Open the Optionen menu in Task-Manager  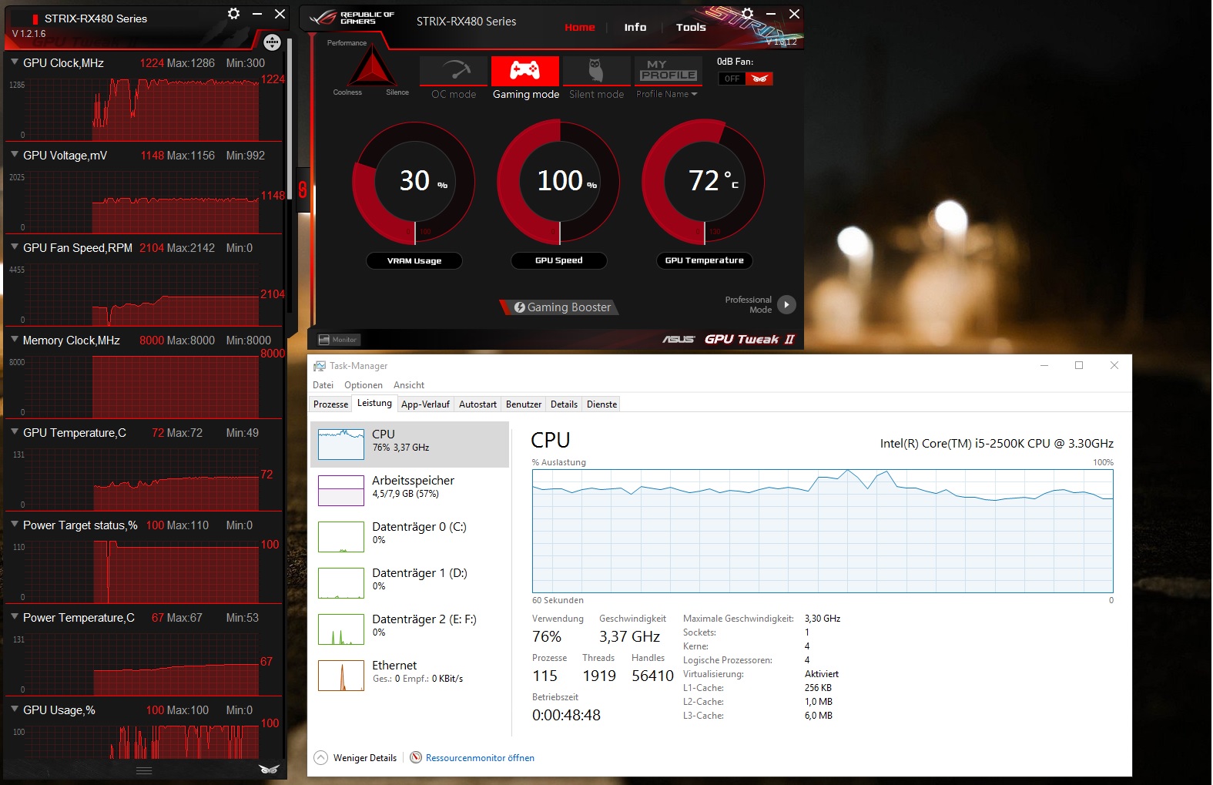click(x=364, y=385)
